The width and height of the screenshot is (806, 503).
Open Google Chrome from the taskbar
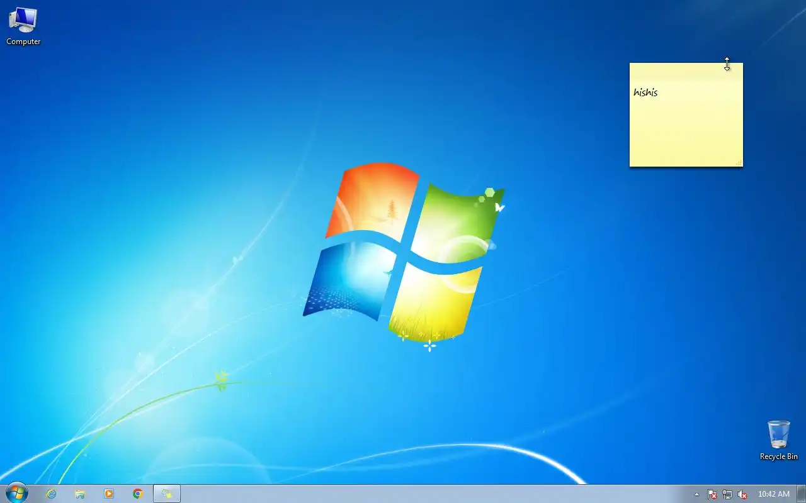click(138, 494)
